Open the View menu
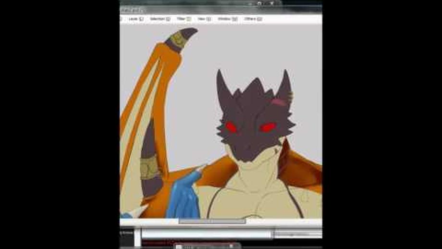The height and width of the screenshot is (249, 442). (x=204, y=19)
